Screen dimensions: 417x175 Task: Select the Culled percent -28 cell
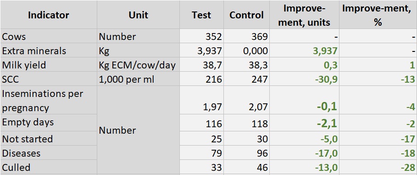click(378, 167)
